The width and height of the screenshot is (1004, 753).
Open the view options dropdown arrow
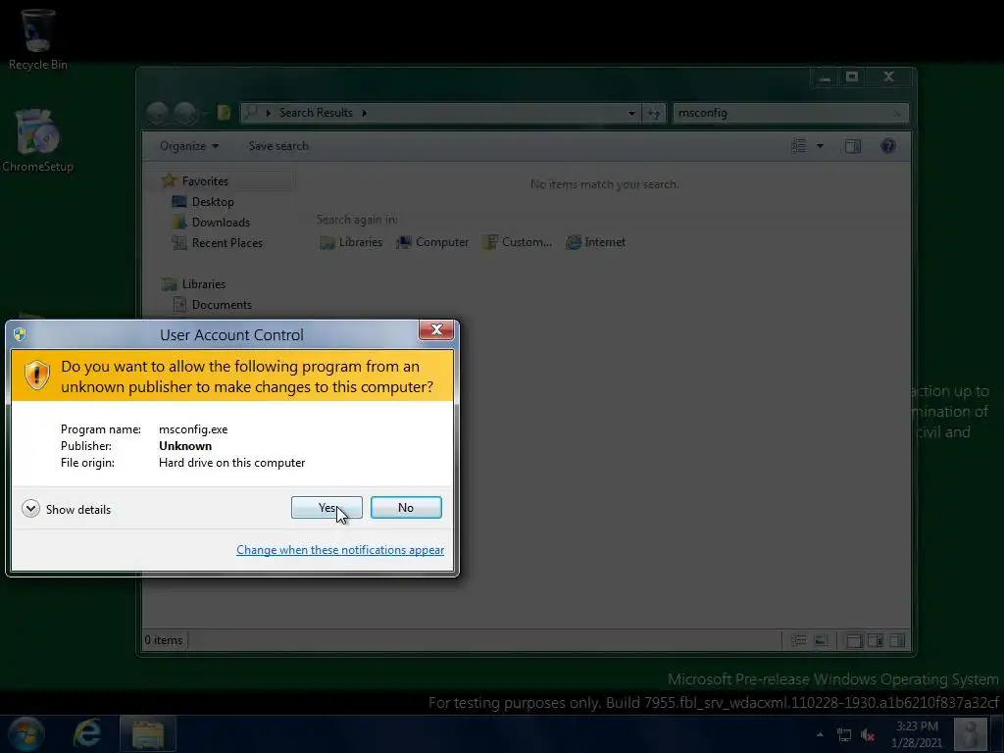[x=820, y=146]
